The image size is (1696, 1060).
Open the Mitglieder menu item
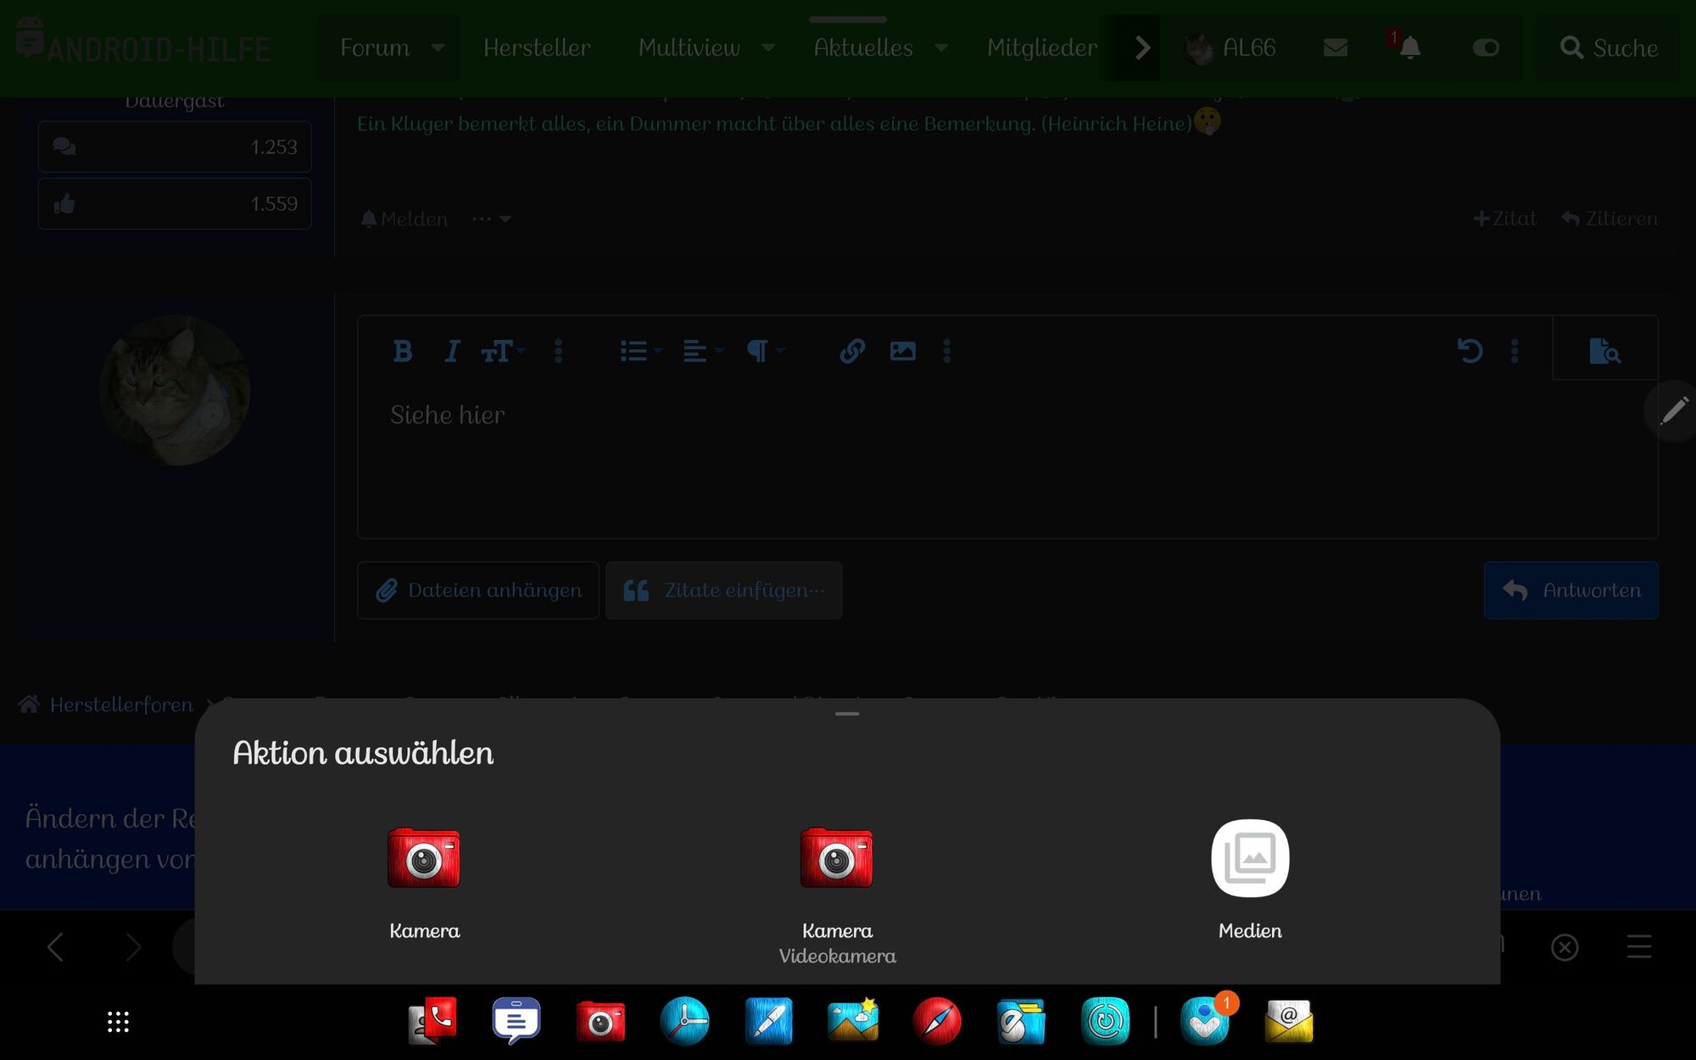[x=1041, y=47]
